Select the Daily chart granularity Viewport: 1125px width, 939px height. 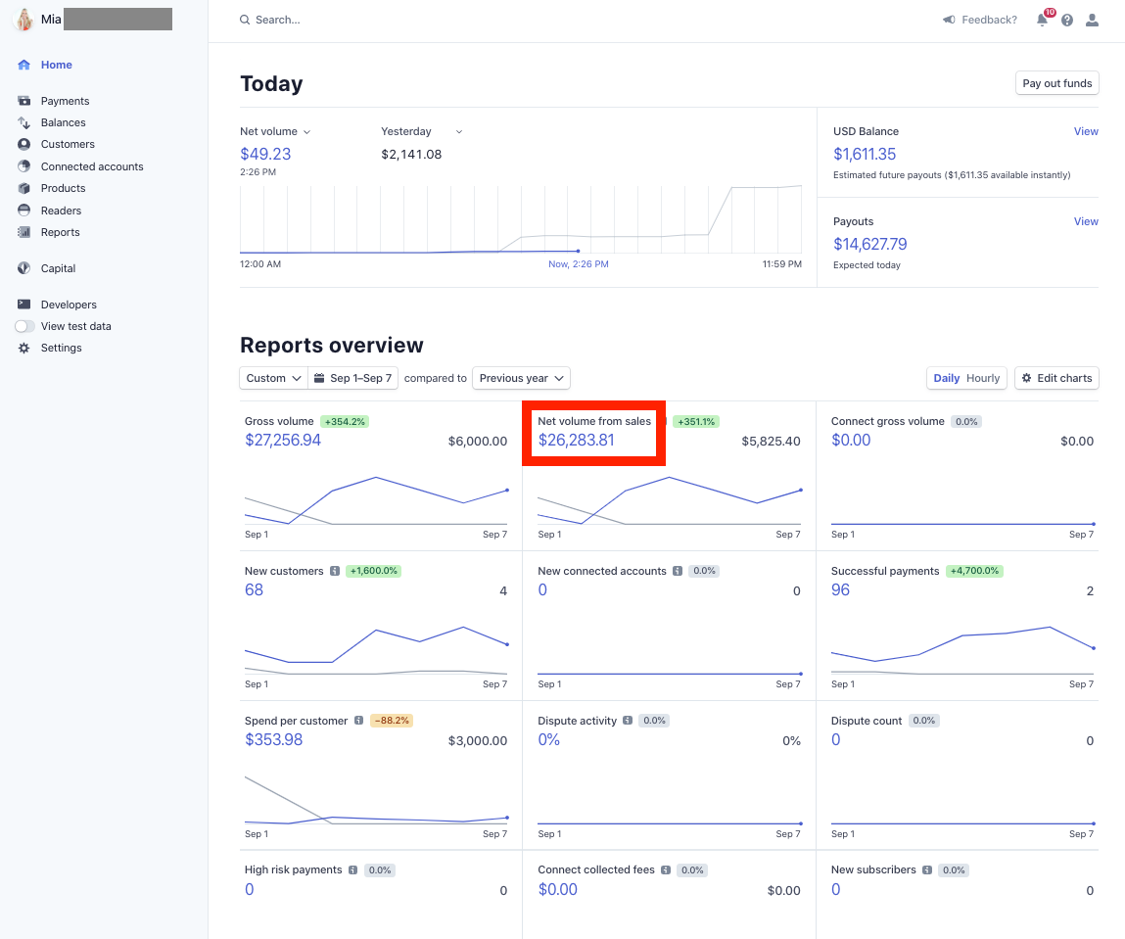pyautogui.click(x=947, y=378)
